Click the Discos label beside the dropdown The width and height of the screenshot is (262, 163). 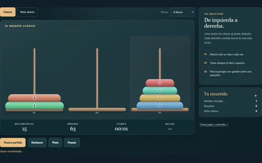coord(165,12)
